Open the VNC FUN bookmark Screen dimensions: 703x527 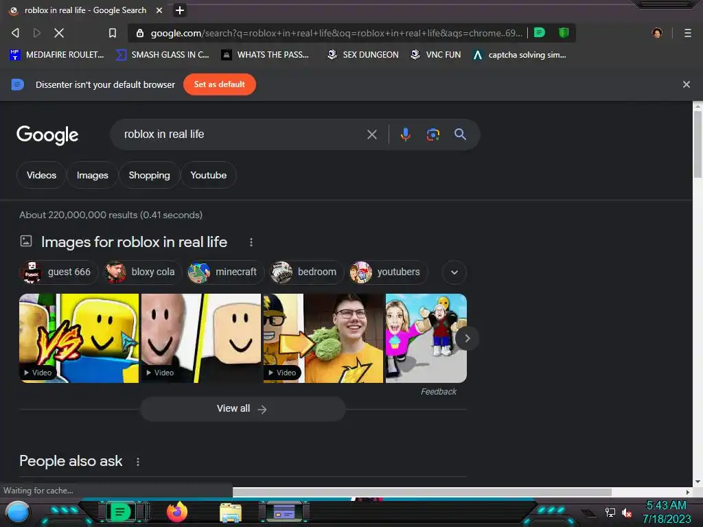tap(435, 55)
